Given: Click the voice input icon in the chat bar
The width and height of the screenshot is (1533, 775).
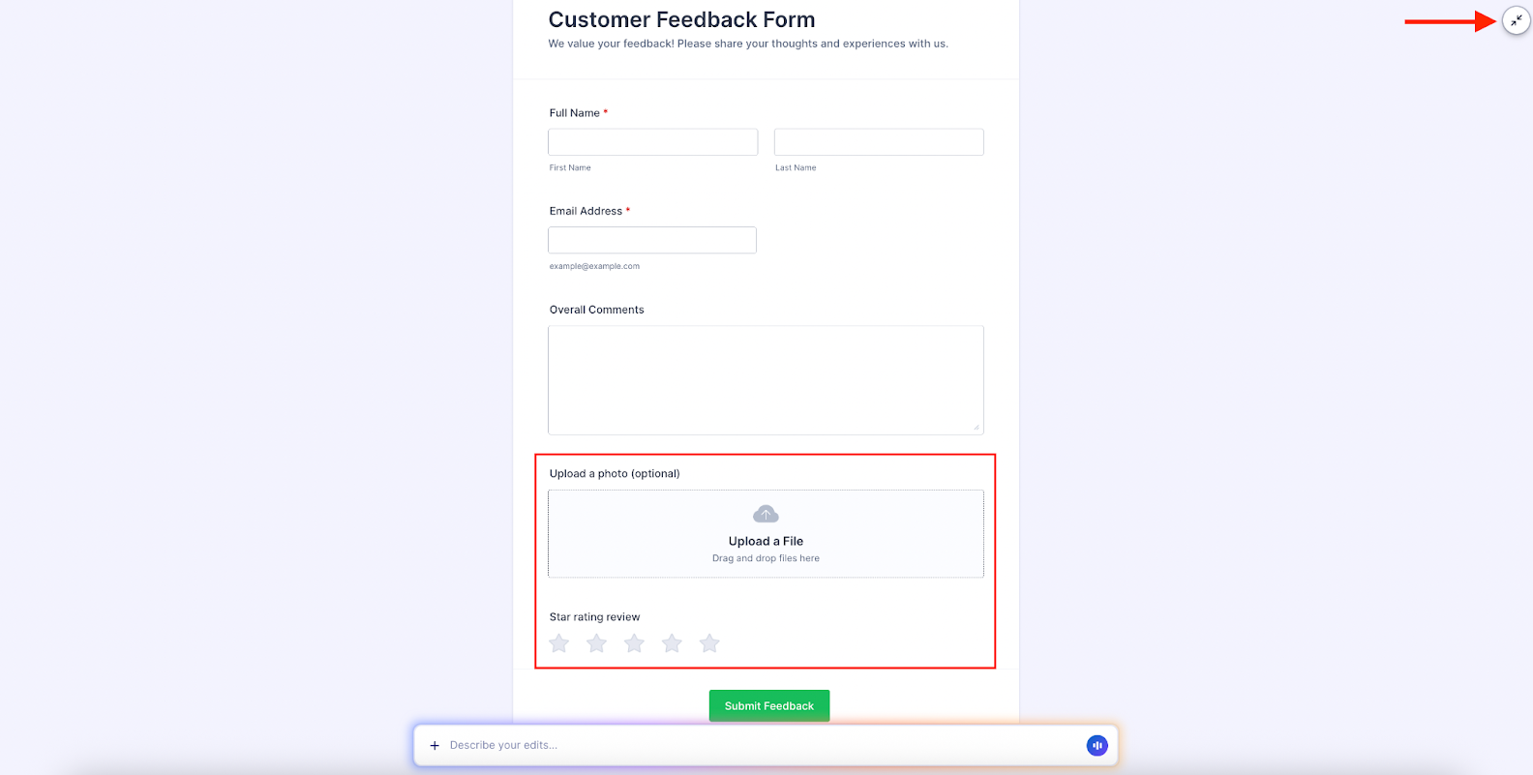Looking at the screenshot, I should 1097,745.
